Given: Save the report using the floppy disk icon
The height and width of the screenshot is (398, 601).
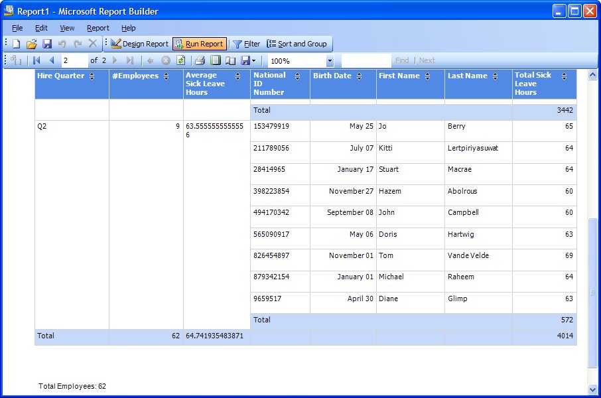Looking at the screenshot, I should click(47, 44).
